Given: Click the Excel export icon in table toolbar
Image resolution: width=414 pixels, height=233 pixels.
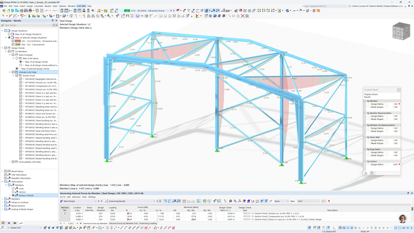Looking at the screenshot, I should (205, 201).
